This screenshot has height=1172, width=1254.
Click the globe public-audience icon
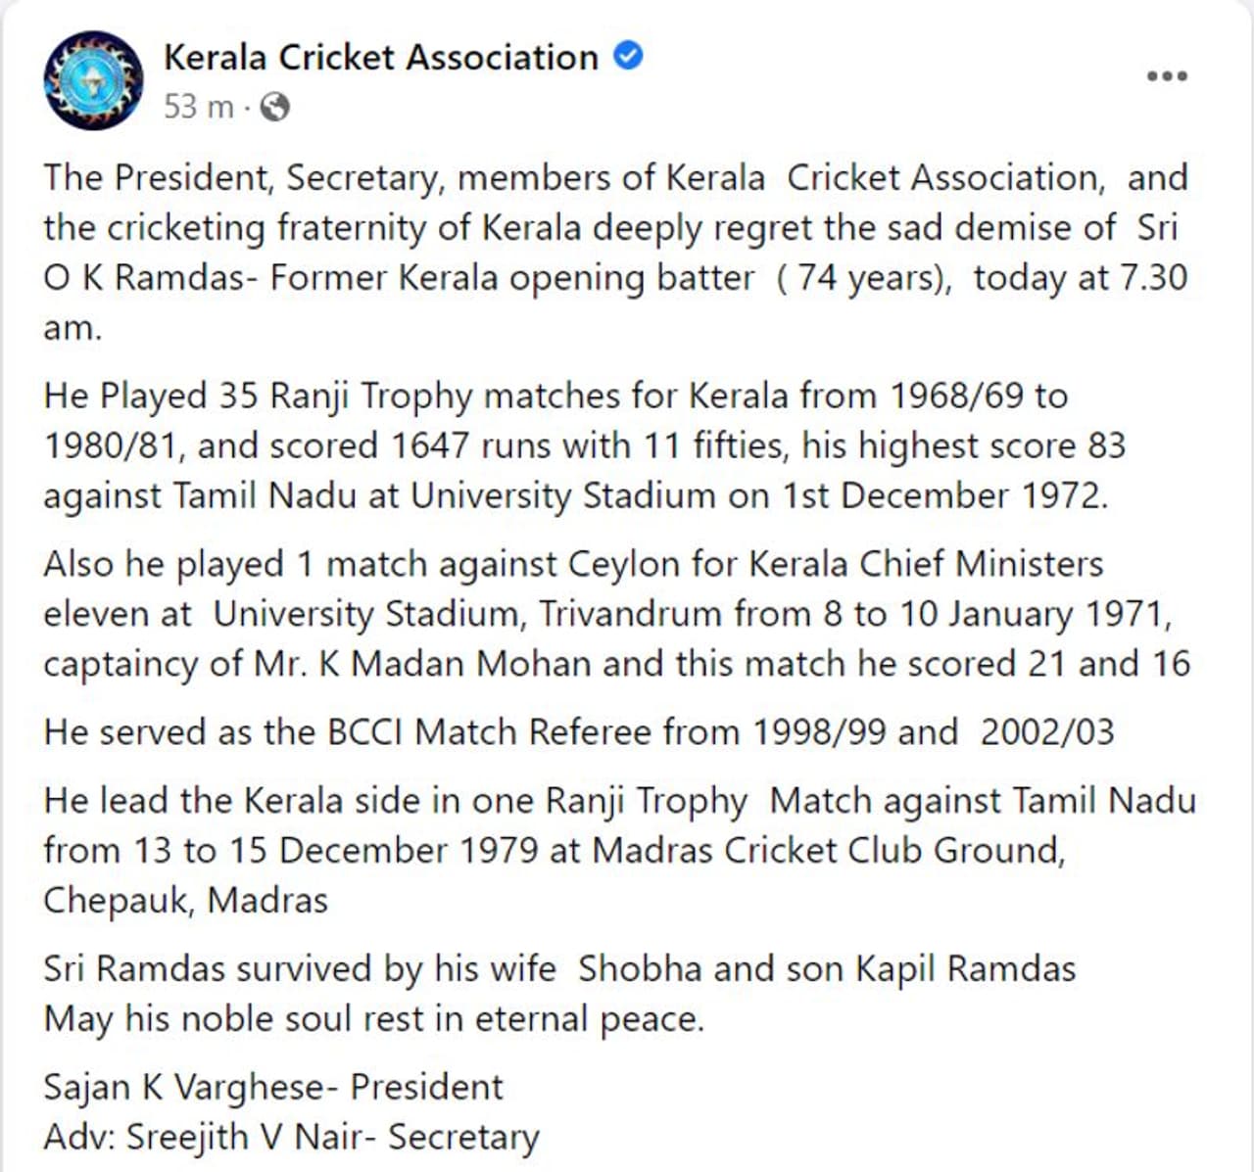(276, 107)
